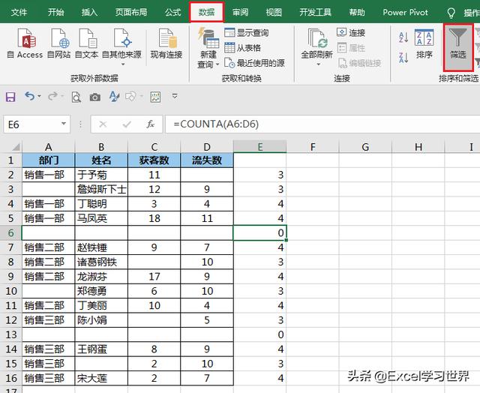Click the chart icon in quick toolbar
This screenshot has width=480, height=393.
point(155,97)
